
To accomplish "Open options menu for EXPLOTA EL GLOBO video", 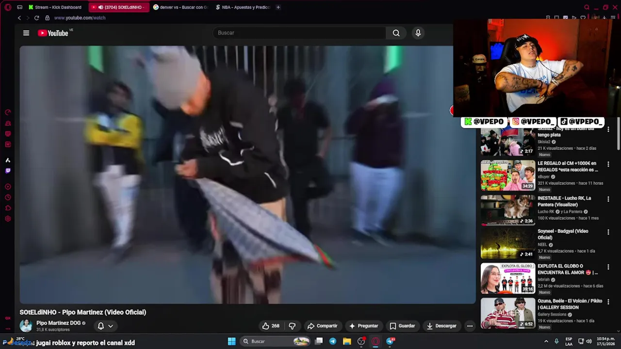I will [x=608, y=267].
